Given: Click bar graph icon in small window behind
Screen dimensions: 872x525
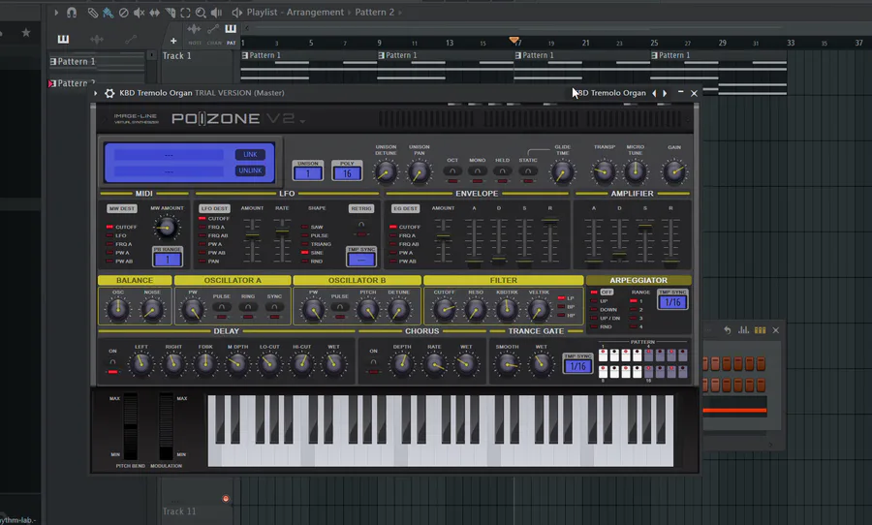Looking at the screenshot, I should (x=743, y=330).
